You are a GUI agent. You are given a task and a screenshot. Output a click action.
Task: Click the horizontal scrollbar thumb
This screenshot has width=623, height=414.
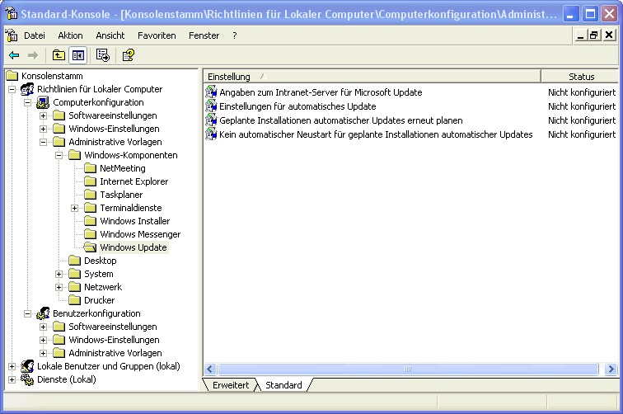point(408,369)
